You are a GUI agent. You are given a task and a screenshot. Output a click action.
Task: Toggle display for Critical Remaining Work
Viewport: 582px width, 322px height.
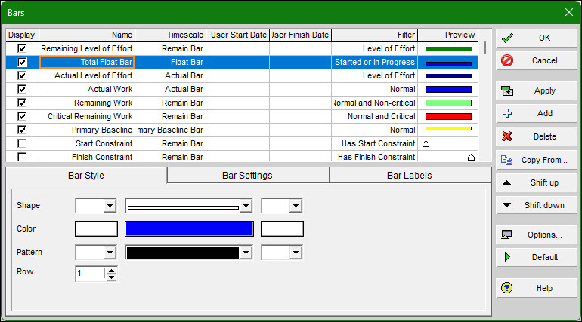[x=22, y=116]
